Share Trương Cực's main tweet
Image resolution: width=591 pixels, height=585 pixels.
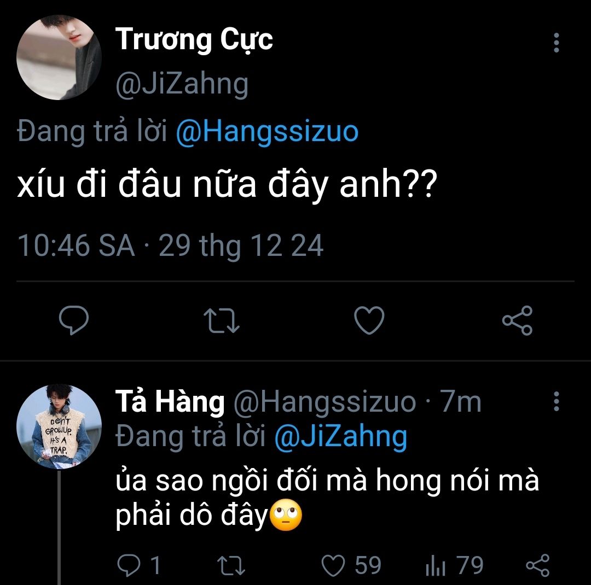[x=517, y=320]
